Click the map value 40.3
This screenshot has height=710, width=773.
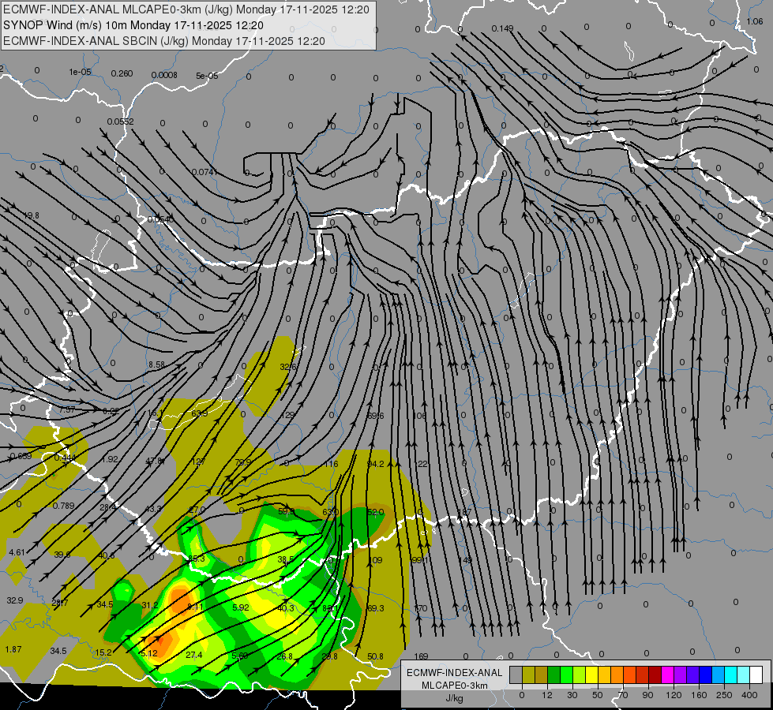click(x=286, y=608)
